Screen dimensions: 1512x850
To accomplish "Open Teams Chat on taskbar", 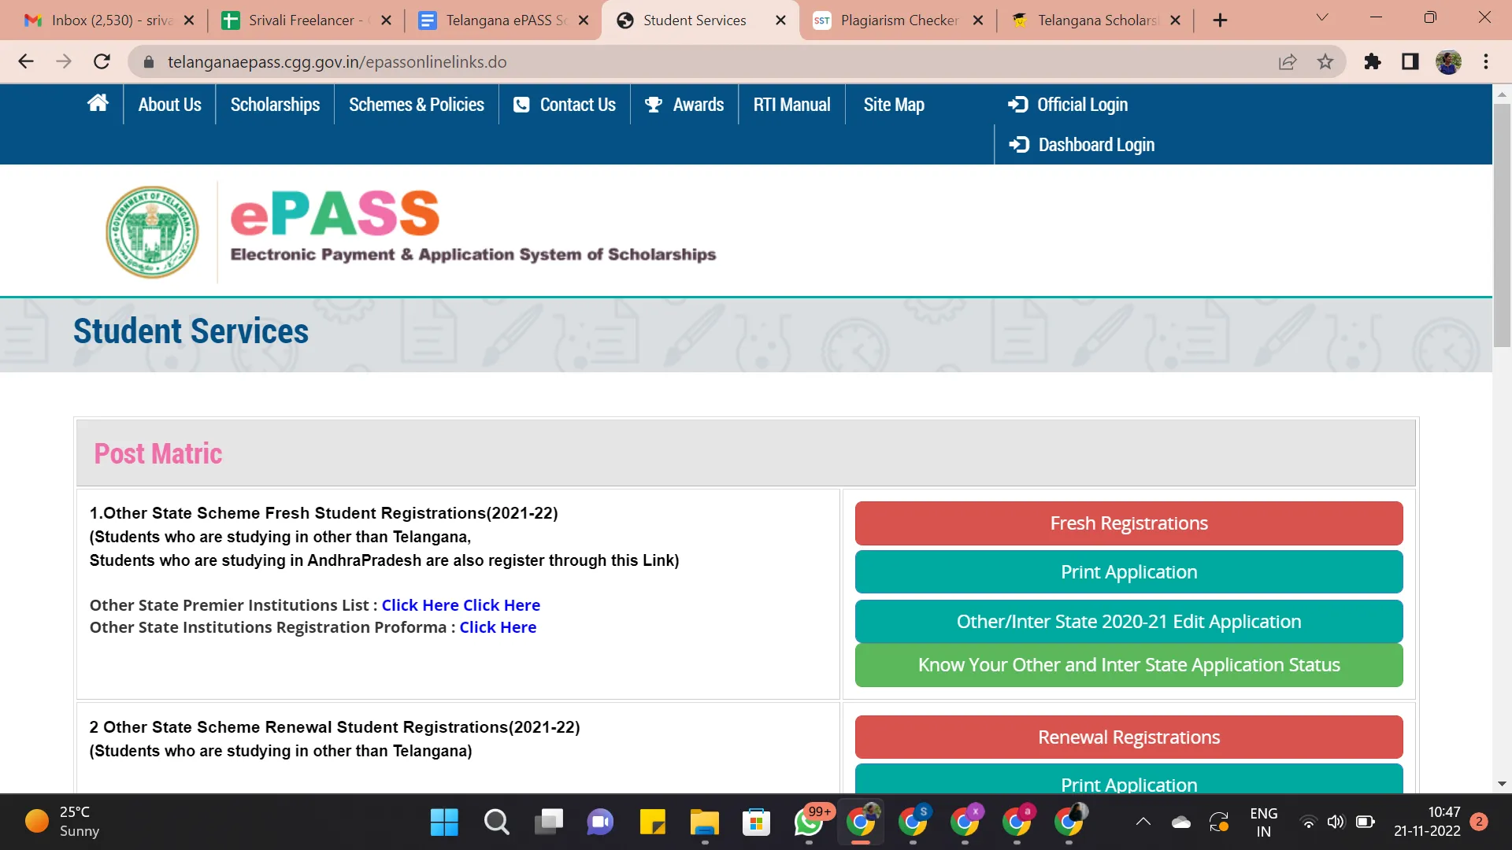I will (600, 822).
